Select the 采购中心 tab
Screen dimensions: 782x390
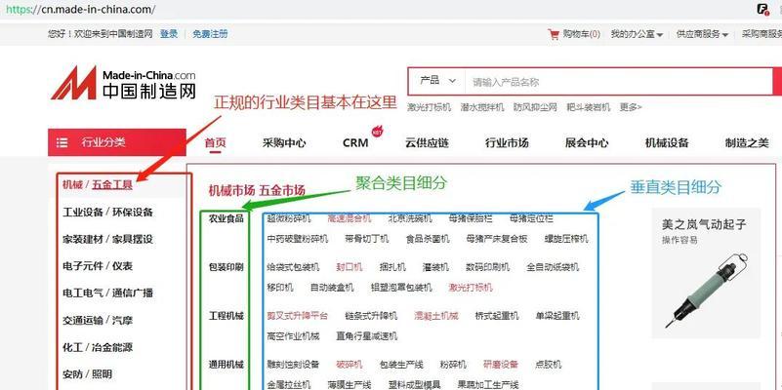click(x=284, y=143)
